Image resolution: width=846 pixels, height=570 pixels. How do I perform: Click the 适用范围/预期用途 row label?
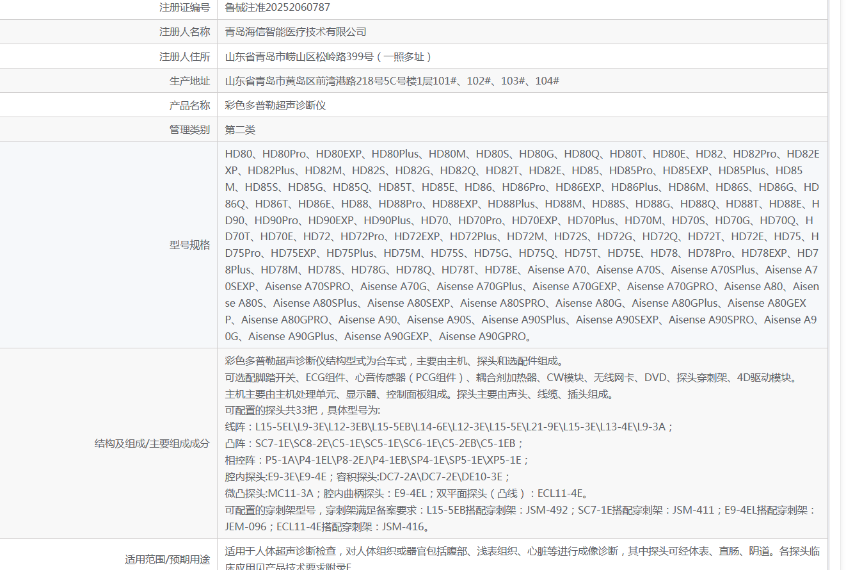(167, 558)
